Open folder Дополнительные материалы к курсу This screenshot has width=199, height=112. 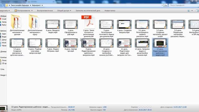tap(35, 25)
